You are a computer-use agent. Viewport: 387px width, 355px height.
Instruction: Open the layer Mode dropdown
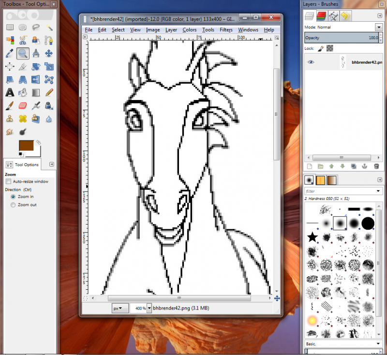point(379,27)
